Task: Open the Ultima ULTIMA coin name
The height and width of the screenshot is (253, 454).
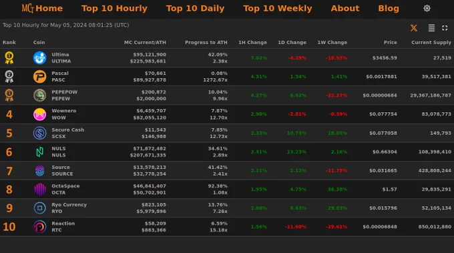Action: click(x=61, y=58)
